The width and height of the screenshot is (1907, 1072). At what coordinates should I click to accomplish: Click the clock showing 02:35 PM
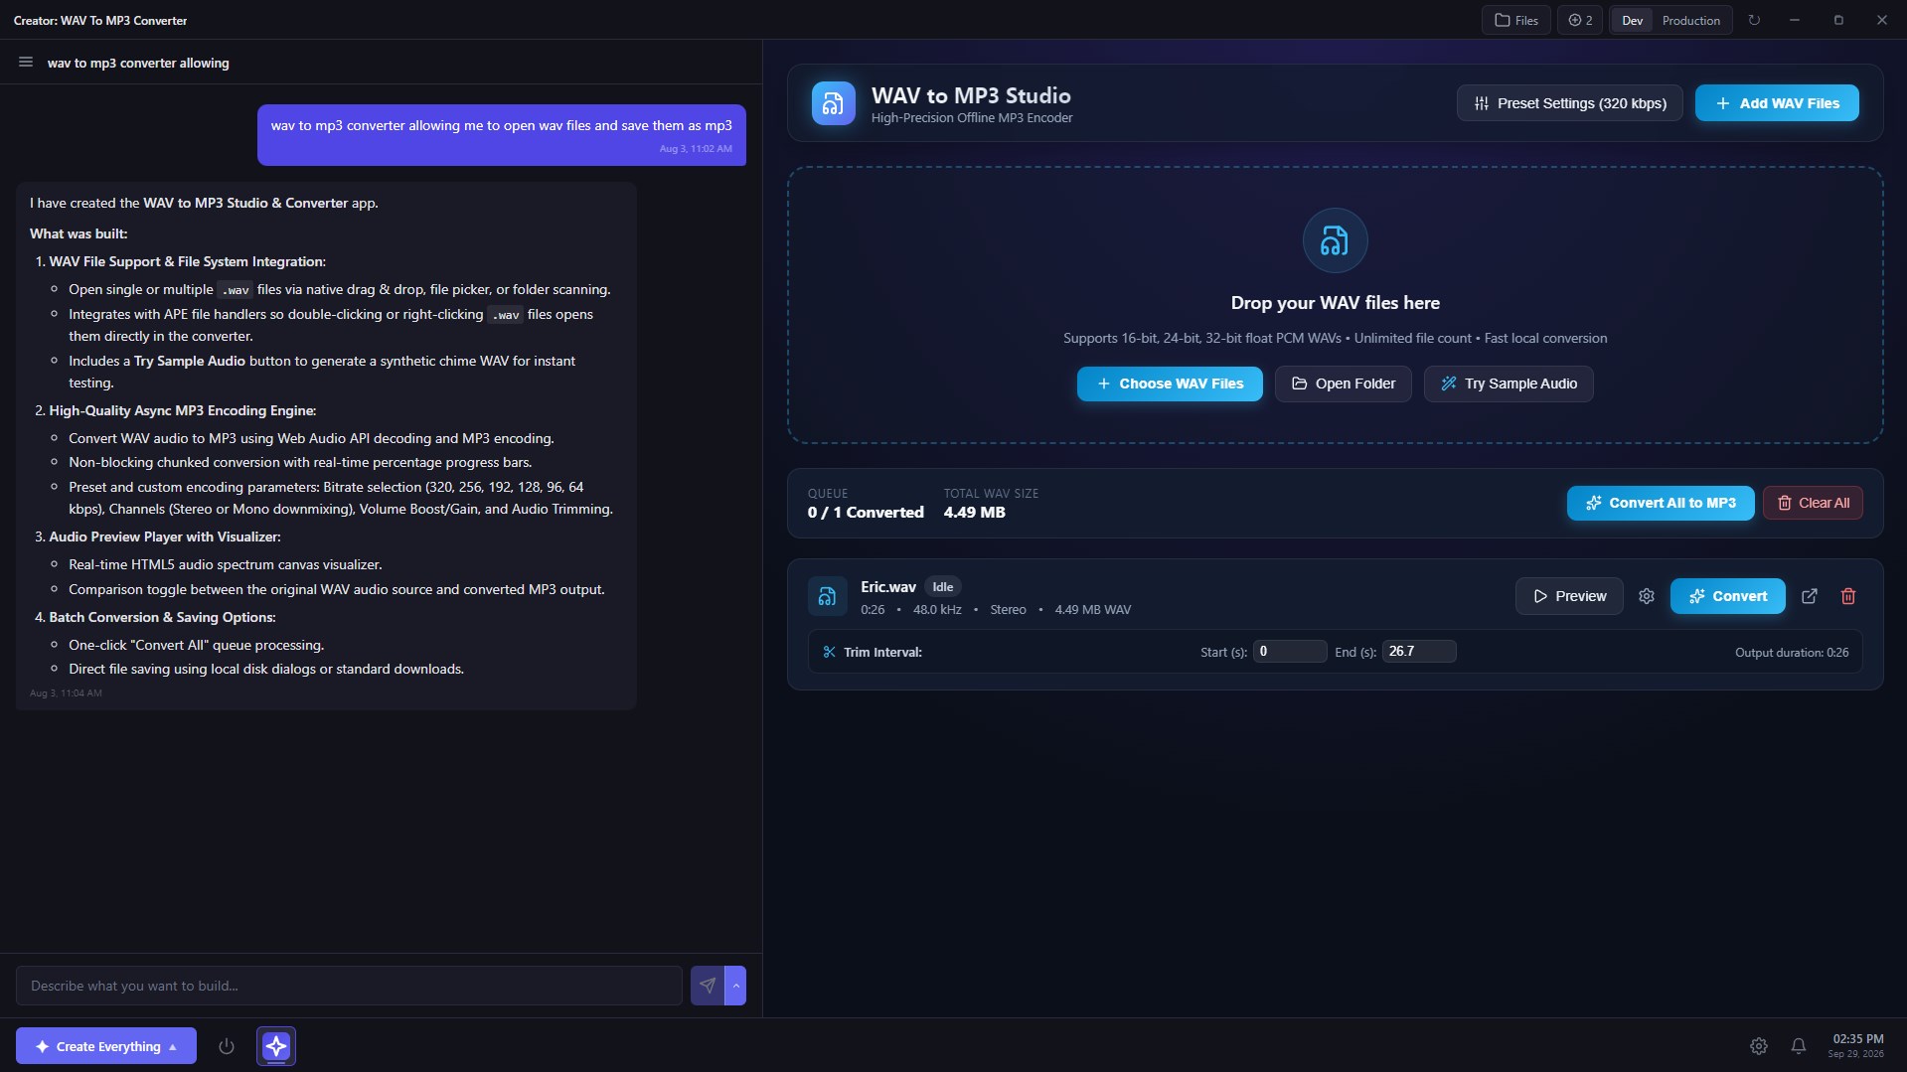[x=1857, y=1039]
